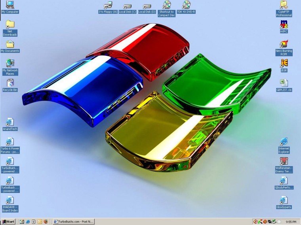Launch the mIRC shortcut
Viewport: 301px width, 225px height.
pyautogui.click(x=284, y=26)
